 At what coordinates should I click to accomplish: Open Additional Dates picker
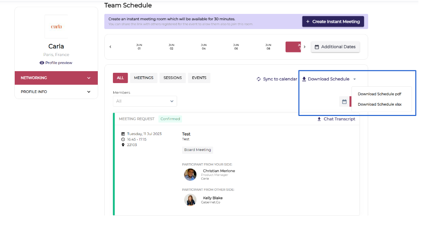(x=335, y=47)
